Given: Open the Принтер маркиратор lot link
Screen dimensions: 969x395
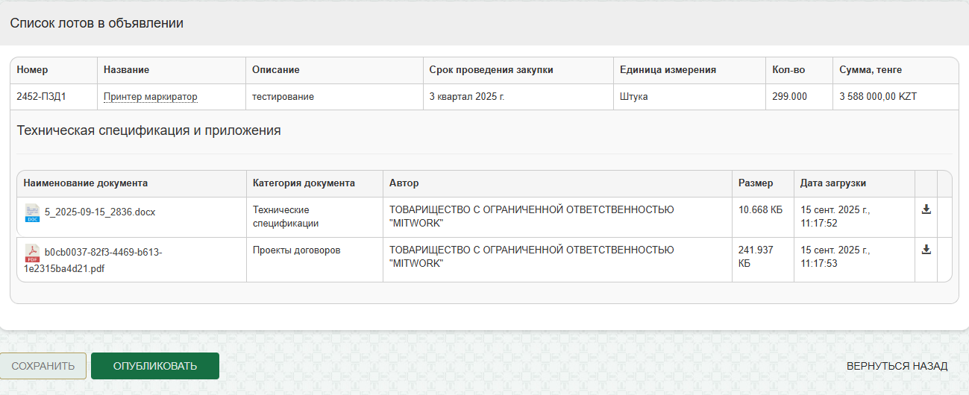Looking at the screenshot, I should click(150, 97).
